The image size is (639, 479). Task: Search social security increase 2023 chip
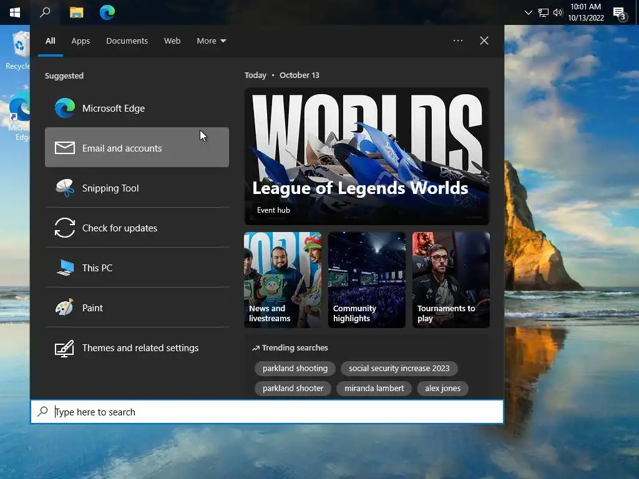[399, 368]
